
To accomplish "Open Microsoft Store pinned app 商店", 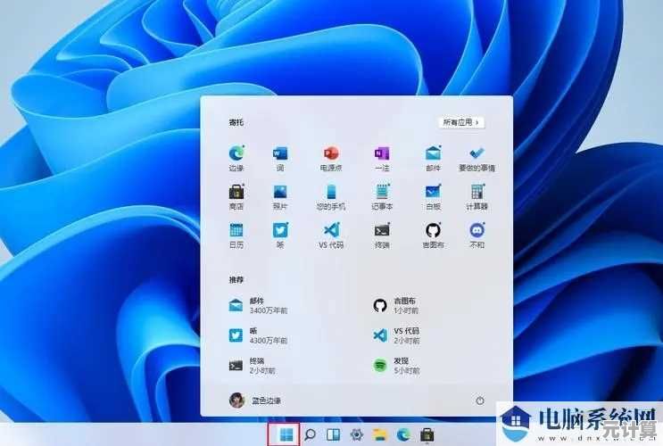I will pos(236,196).
